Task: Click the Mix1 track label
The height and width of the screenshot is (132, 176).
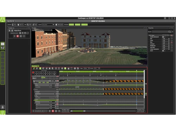Action: (34, 78)
